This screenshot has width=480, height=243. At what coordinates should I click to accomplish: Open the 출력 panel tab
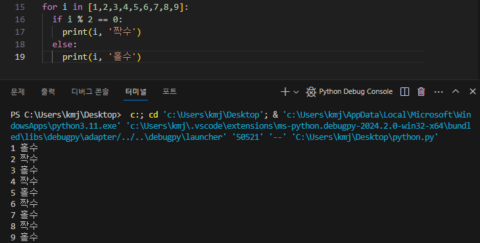[48, 91]
